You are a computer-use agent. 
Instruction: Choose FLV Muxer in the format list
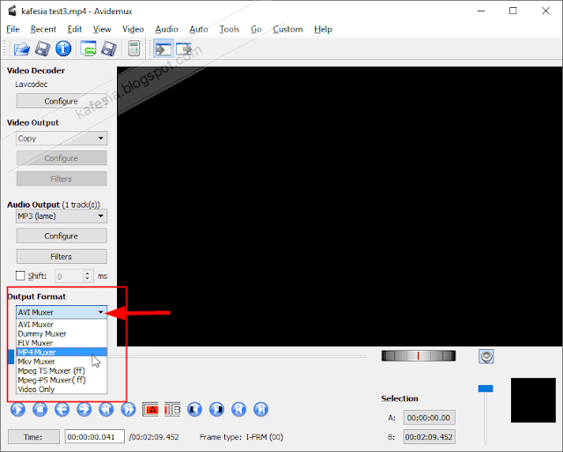click(x=62, y=343)
